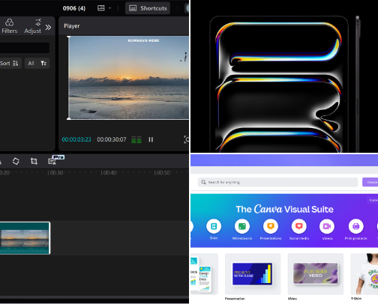
Task: Click the 00:50 timeline ruler mark
Action: point(162,173)
